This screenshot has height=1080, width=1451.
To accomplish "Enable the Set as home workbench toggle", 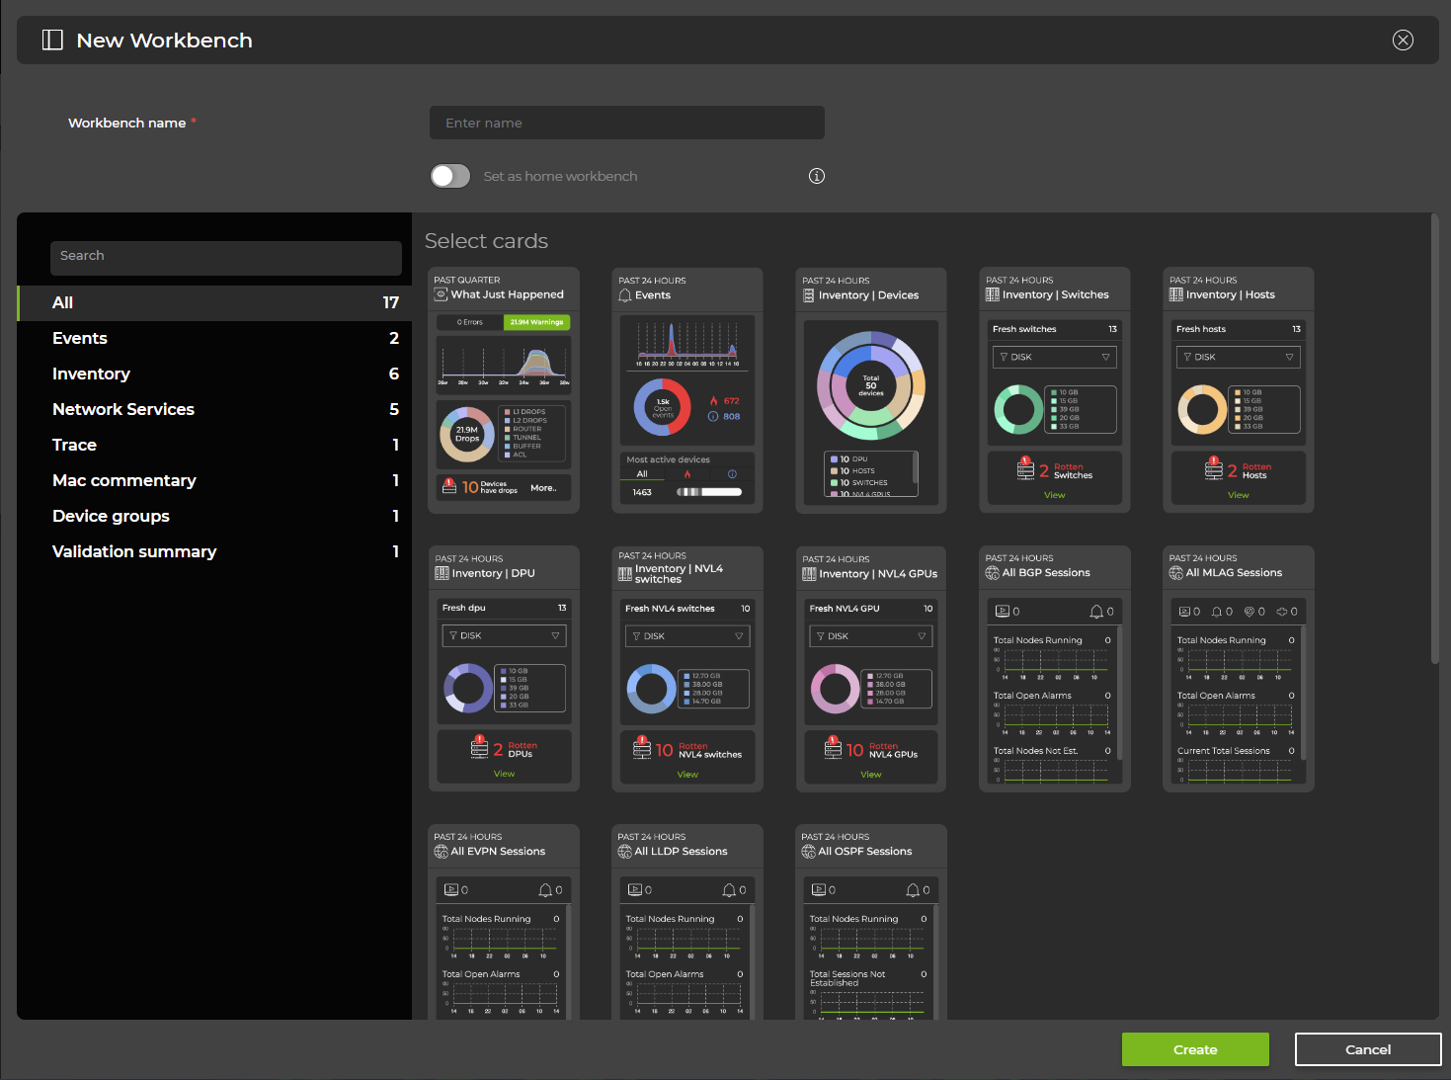I will [449, 176].
